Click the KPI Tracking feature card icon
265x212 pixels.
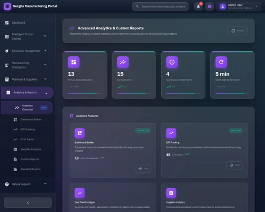pos(171,133)
